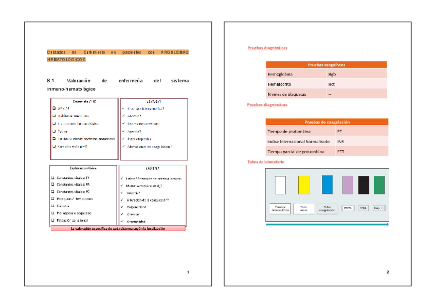Click the Frascos hemocultivos label box

279,209
